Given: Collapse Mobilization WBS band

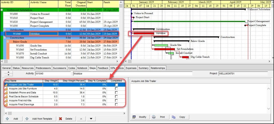Looking at the screenshot, I should tap(5, 30).
